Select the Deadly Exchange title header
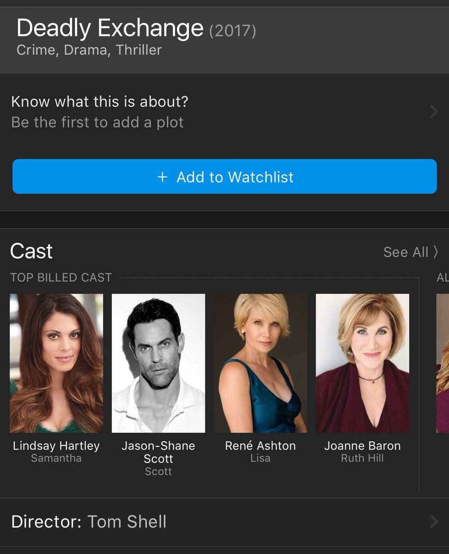 pyautogui.click(x=110, y=28)
